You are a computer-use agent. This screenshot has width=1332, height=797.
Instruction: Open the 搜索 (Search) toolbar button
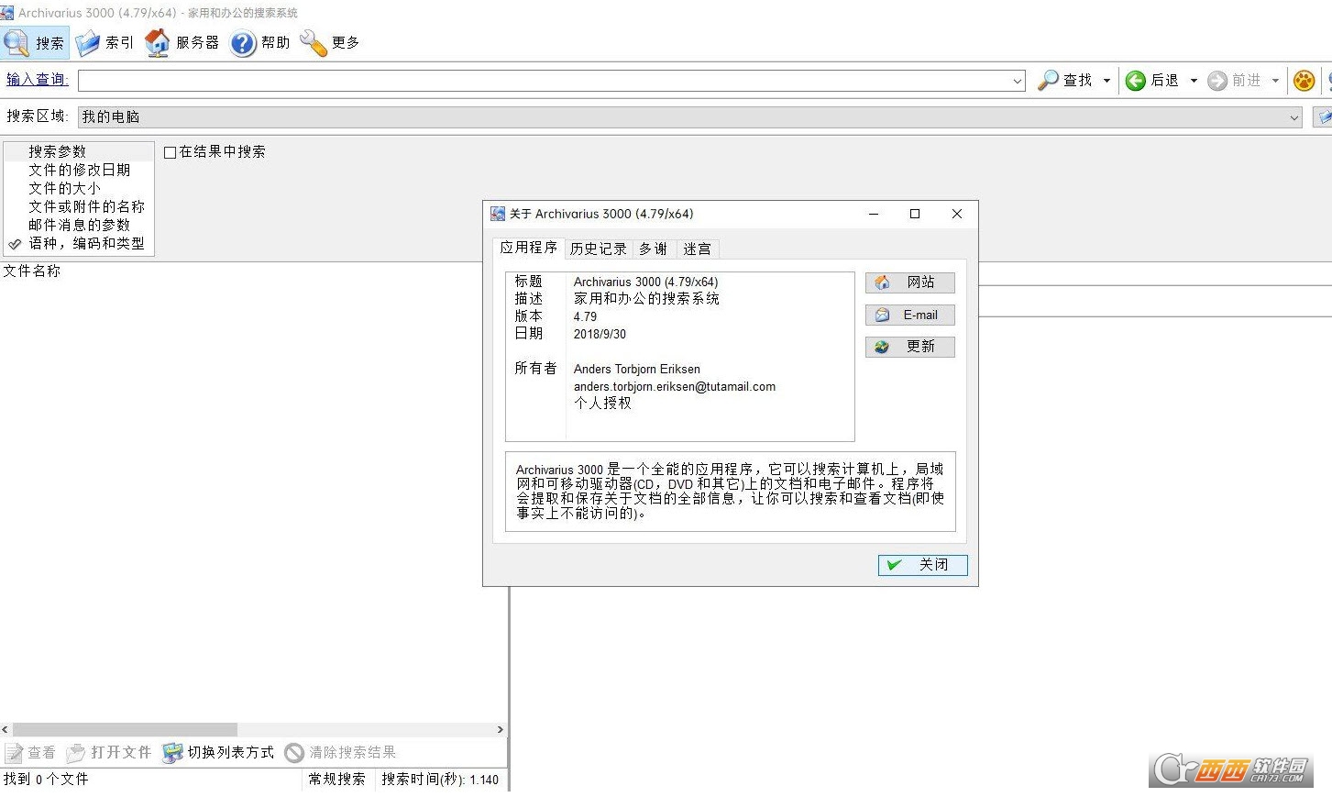35,43
